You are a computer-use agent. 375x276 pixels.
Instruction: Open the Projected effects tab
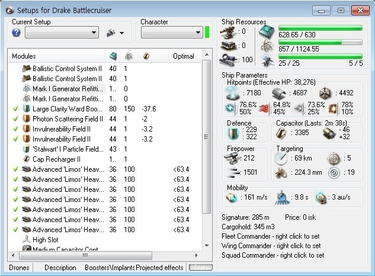click(x=159, y=268)
